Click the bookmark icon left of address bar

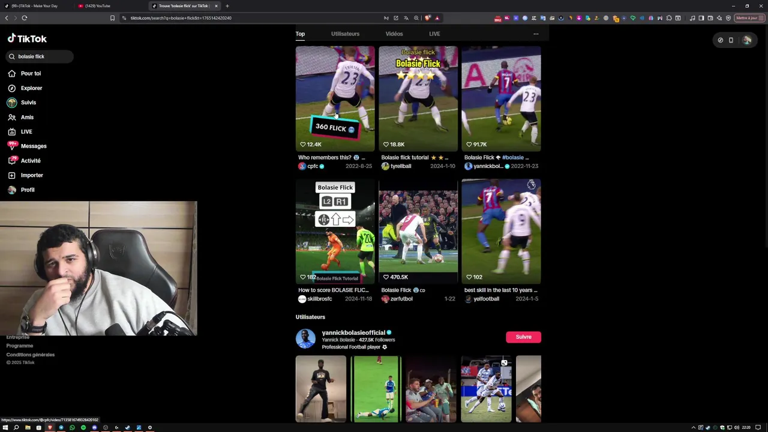(112, 18)
